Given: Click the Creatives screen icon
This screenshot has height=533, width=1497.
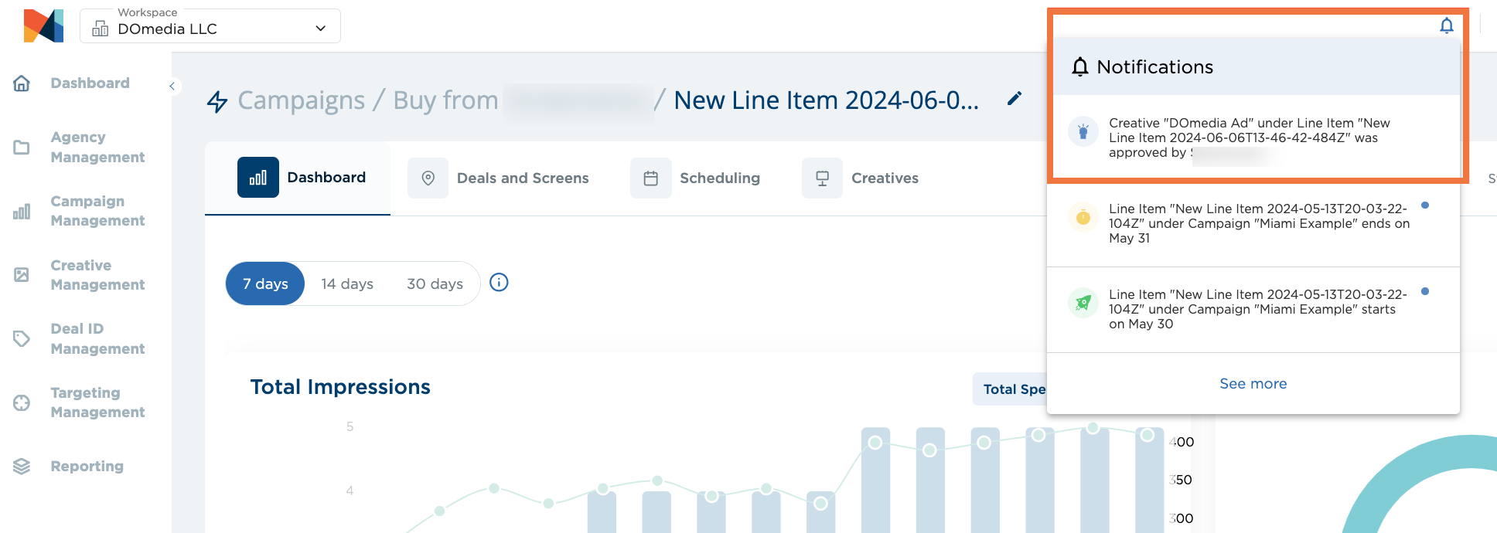Looking at the screenshot, I should pyautogui.click(x=822, y=178).
